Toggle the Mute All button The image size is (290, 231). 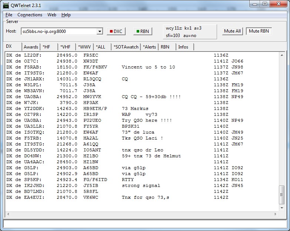(232, 31)
